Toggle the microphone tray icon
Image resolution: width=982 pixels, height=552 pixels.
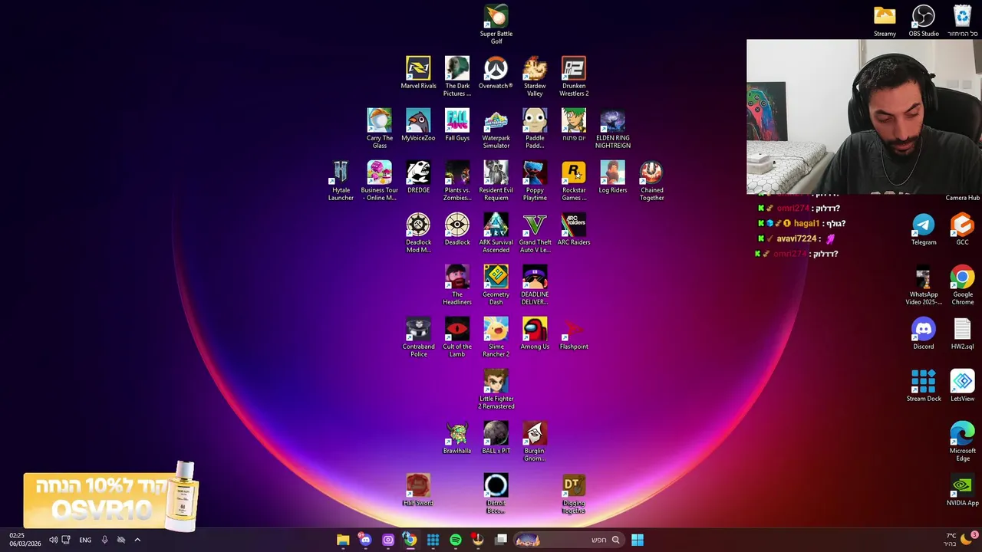pos(104,540)
